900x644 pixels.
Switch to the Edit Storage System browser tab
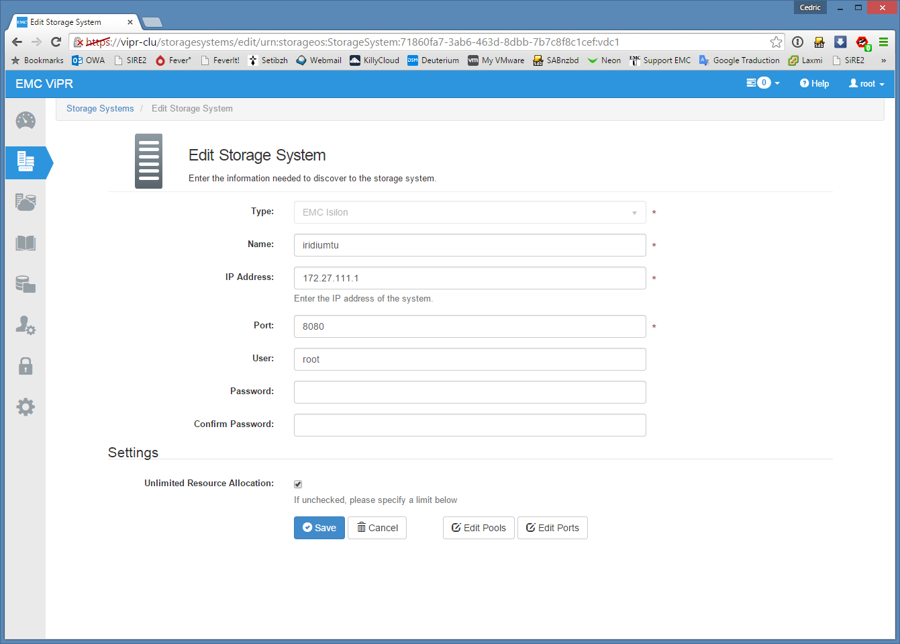click(70, 22)
